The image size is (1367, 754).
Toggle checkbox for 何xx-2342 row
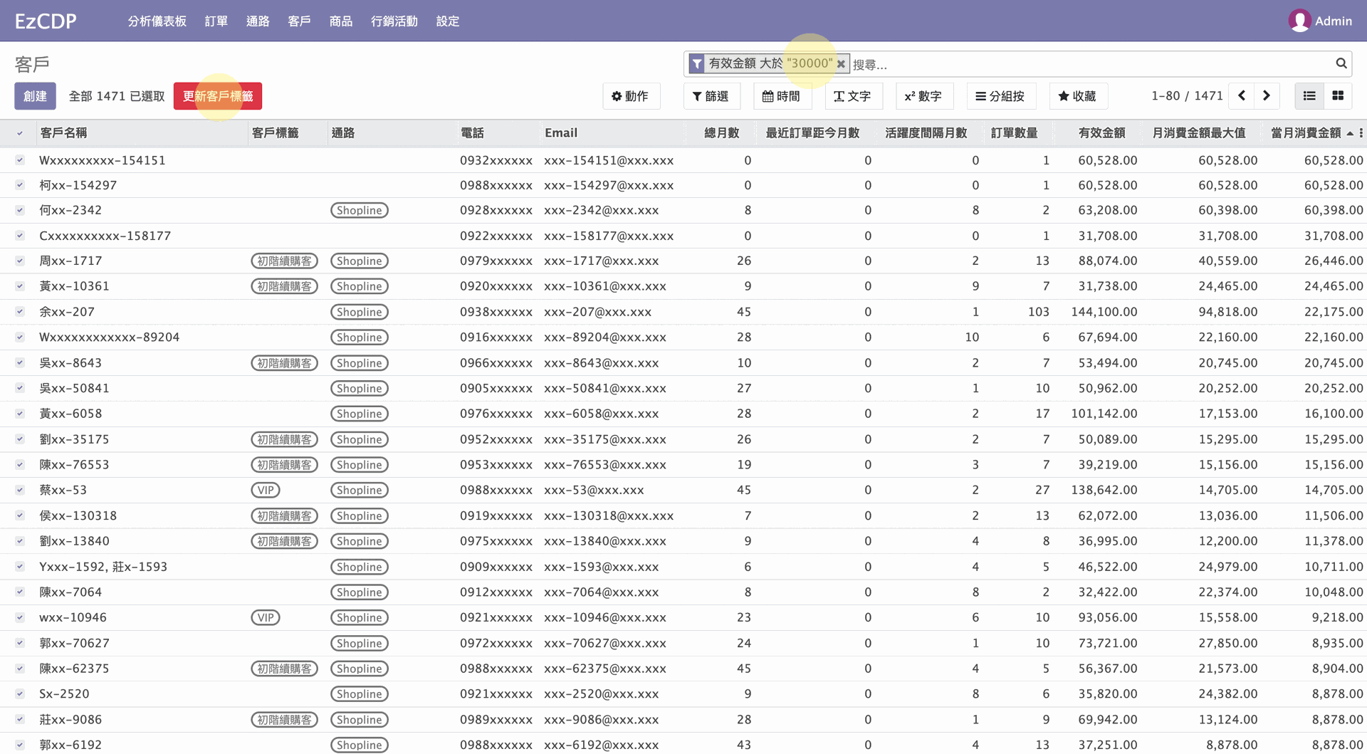click(20, 210)
